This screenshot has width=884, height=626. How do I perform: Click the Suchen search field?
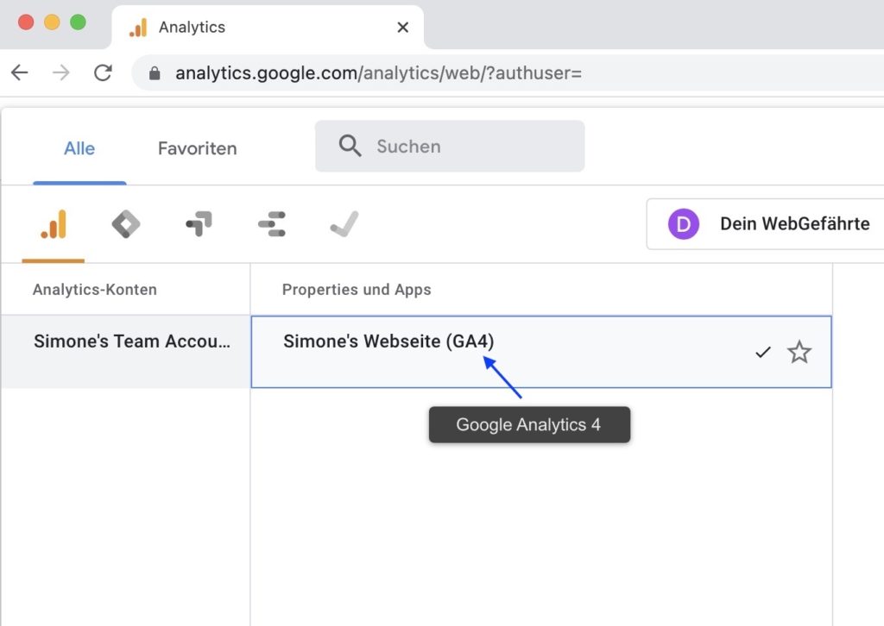tap(449, 147)
